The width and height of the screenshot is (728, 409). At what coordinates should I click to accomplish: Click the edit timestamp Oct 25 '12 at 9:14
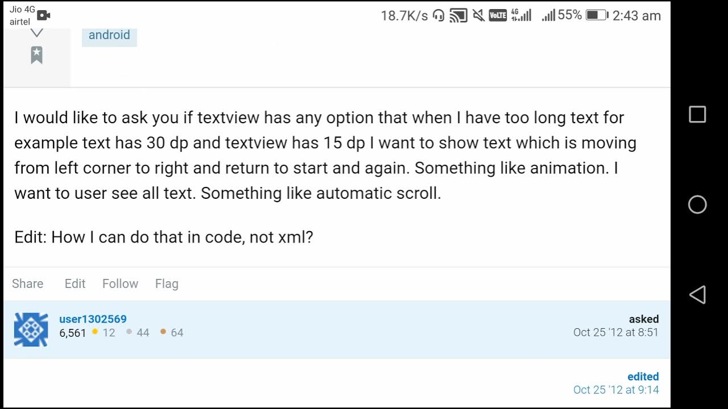[616, 390]
